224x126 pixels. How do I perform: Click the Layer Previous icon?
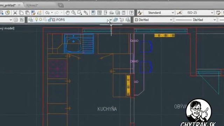pos(121,20)
